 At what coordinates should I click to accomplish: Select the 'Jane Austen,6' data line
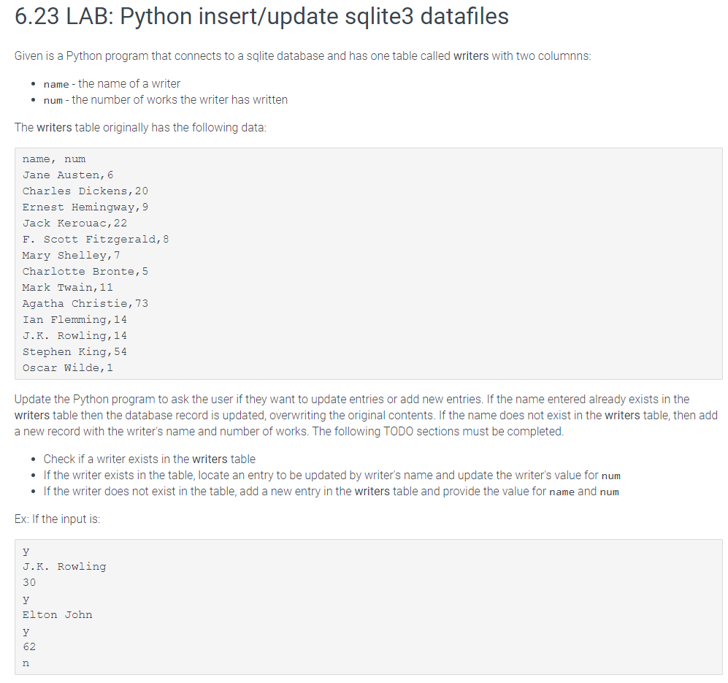tap(68, 175)
